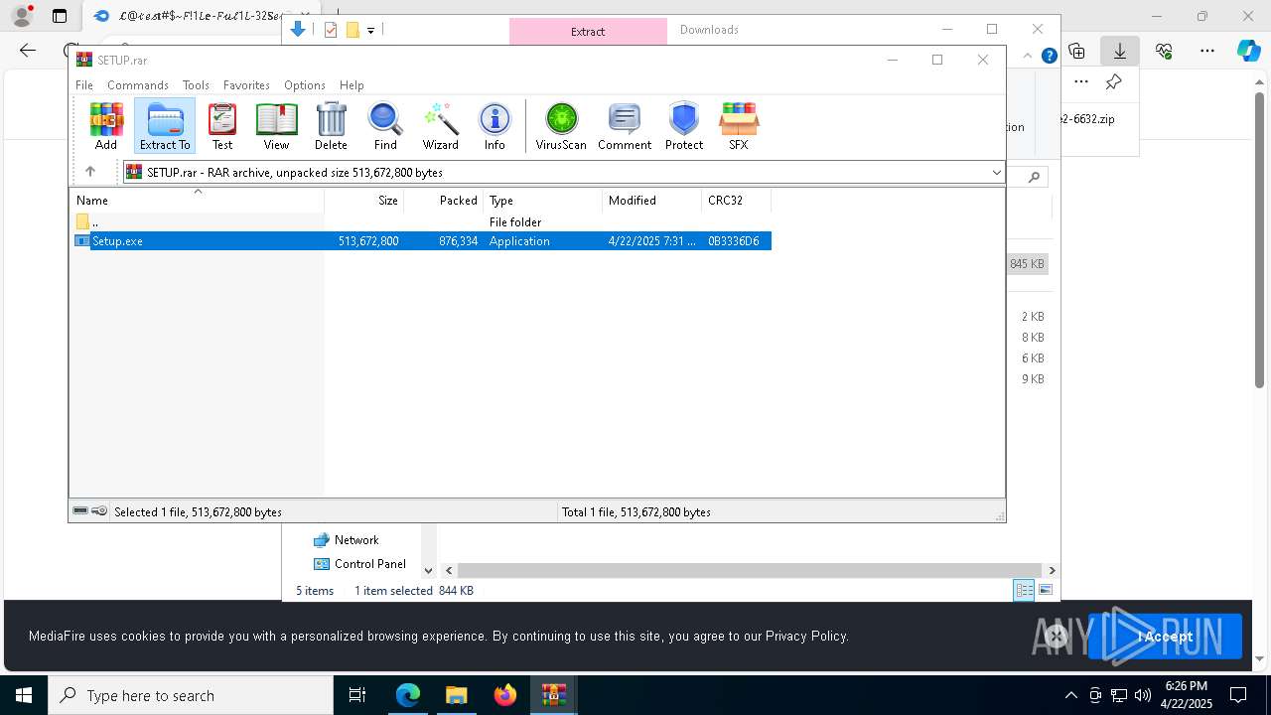Image resolution: width=1271 pixels, height=715 pixels.
Task: Open the Commands menu
Action: pyautogui.click(x=138, y=85)
